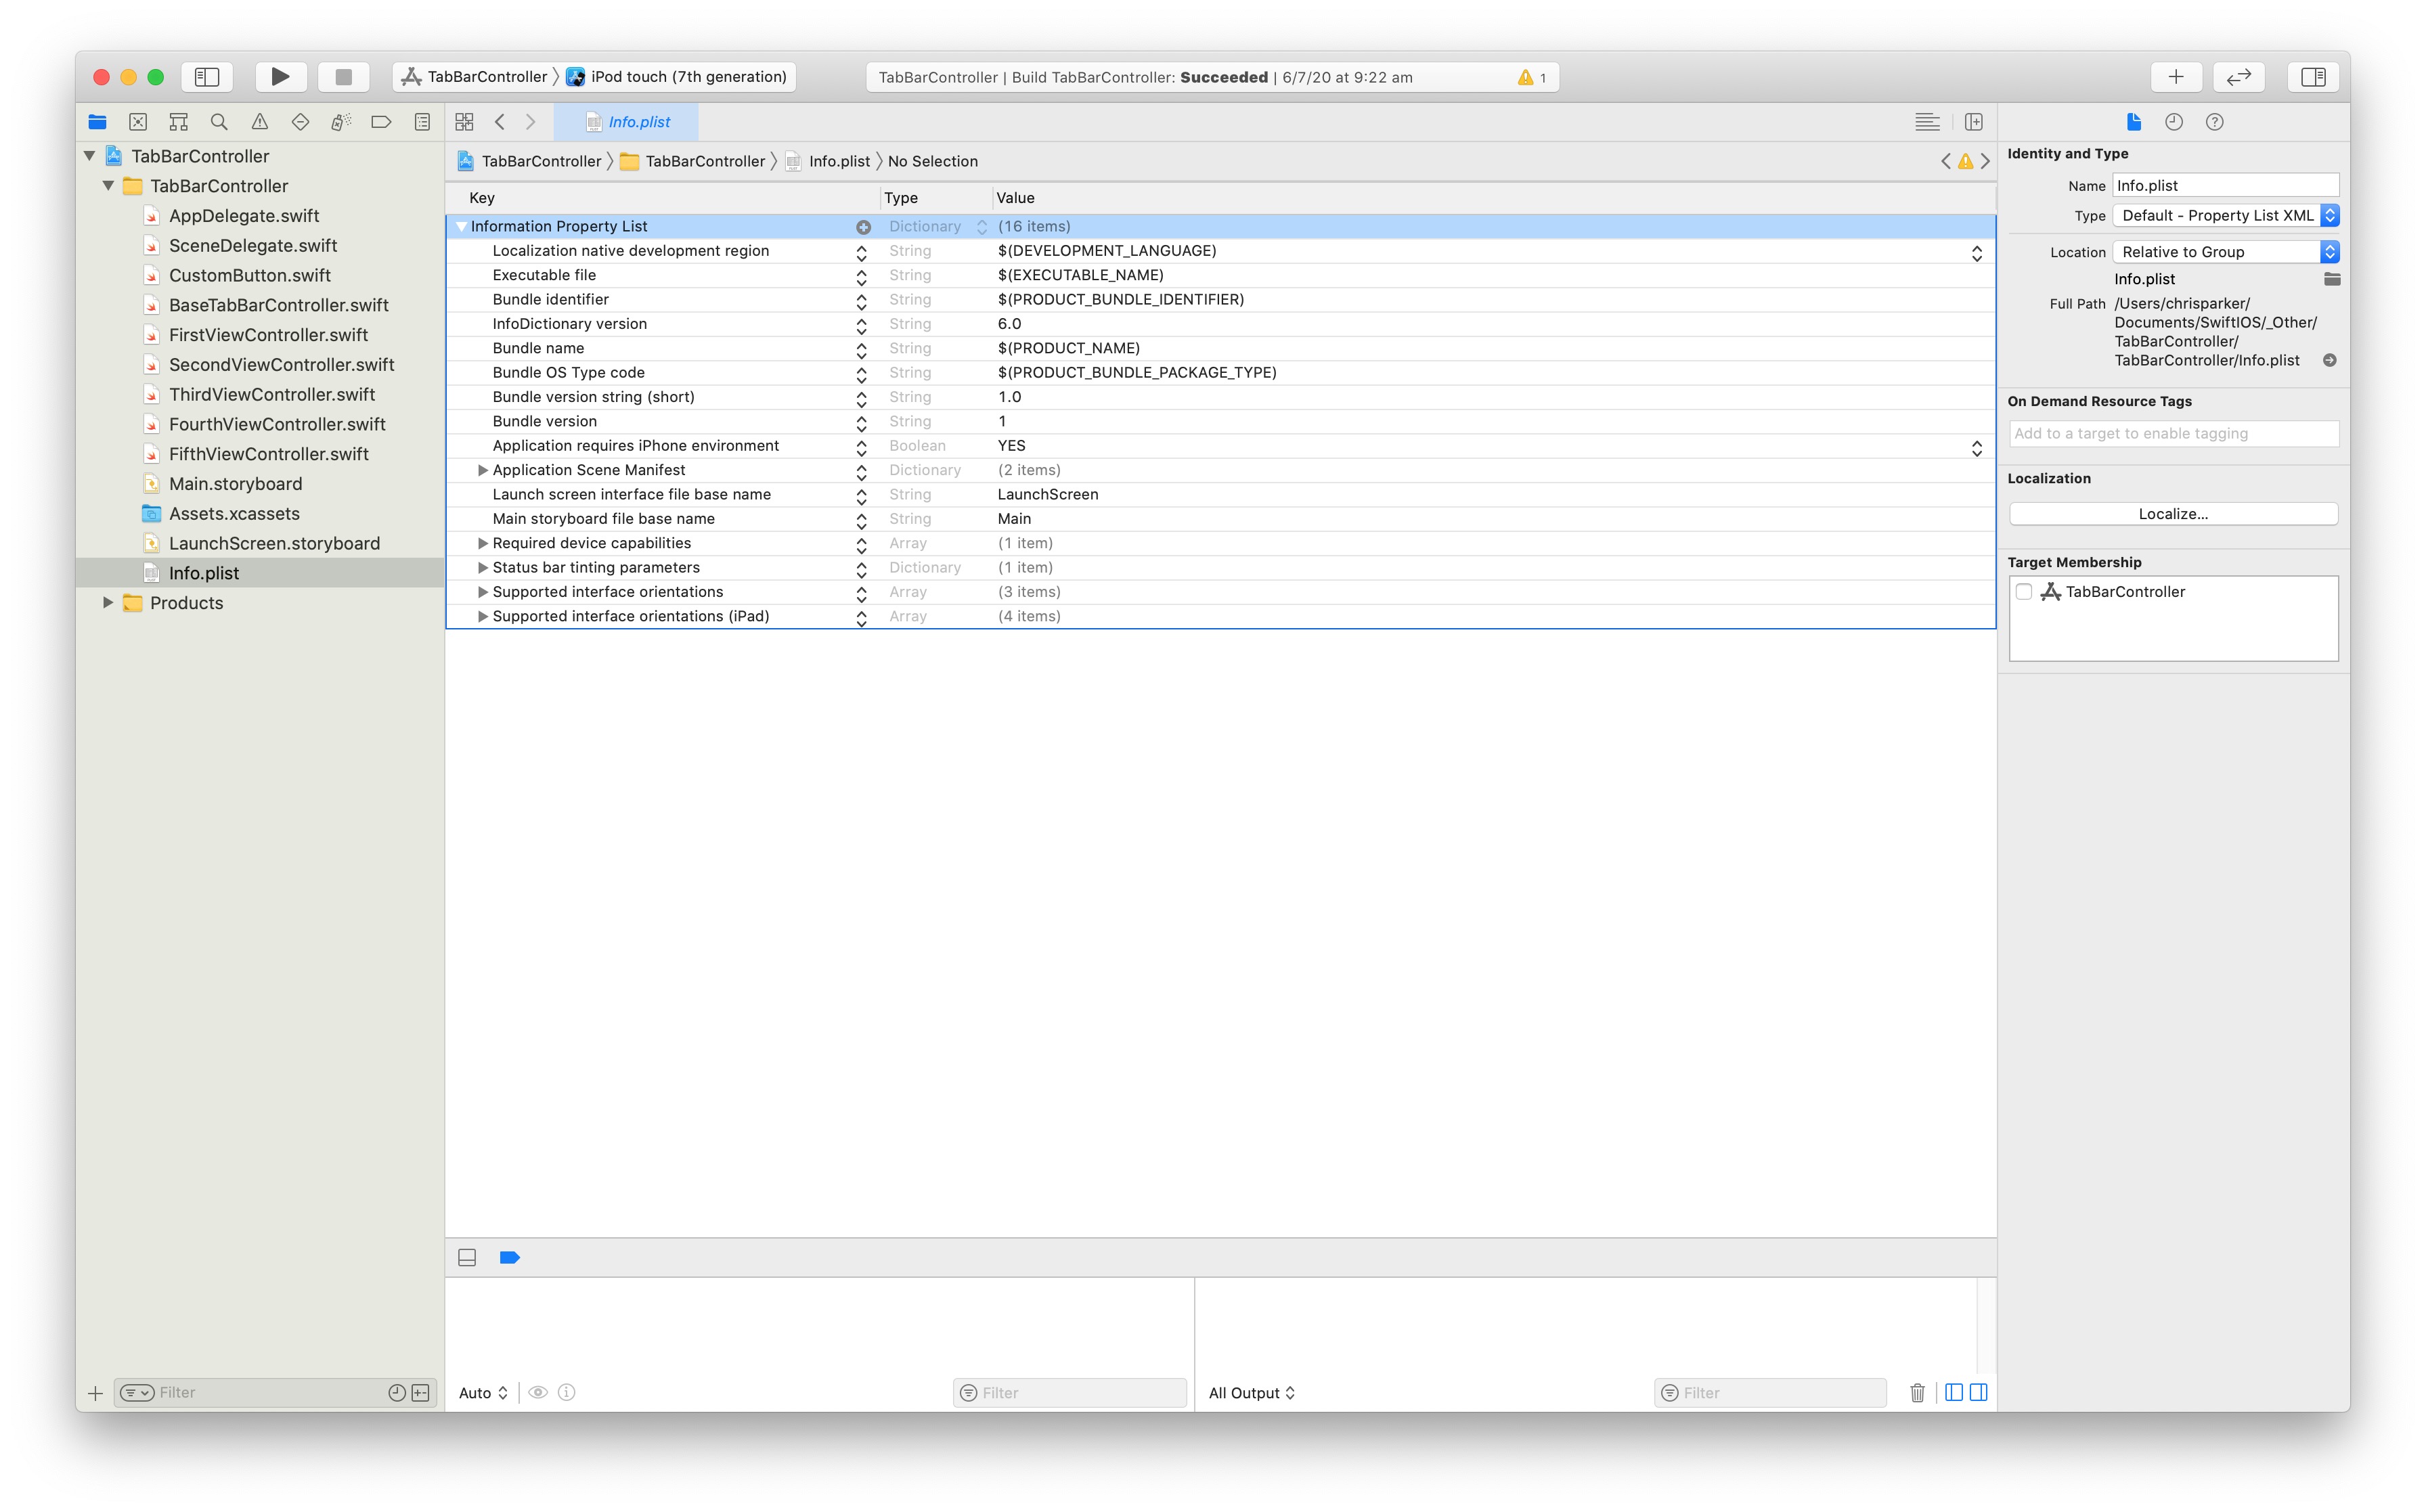The height and width of the screenshot is (1512, 2426).
Task: Click the Run (play) button
Action: point(280,77)
